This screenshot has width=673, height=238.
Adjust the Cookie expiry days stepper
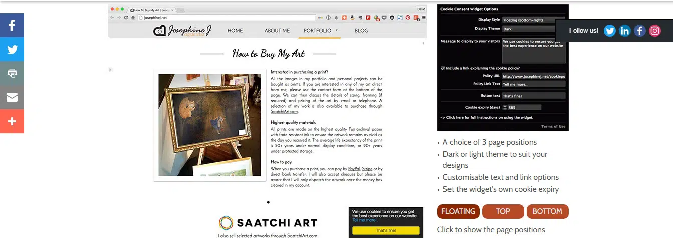[x=505, y=107]
